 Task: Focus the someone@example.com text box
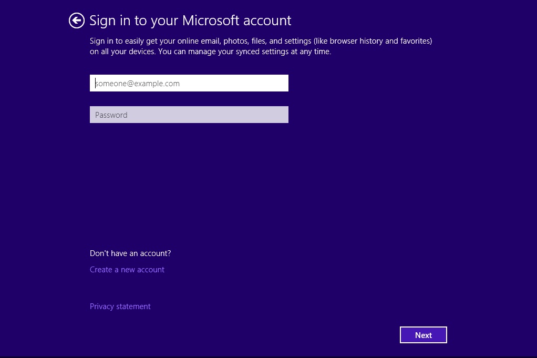point(189,83)
